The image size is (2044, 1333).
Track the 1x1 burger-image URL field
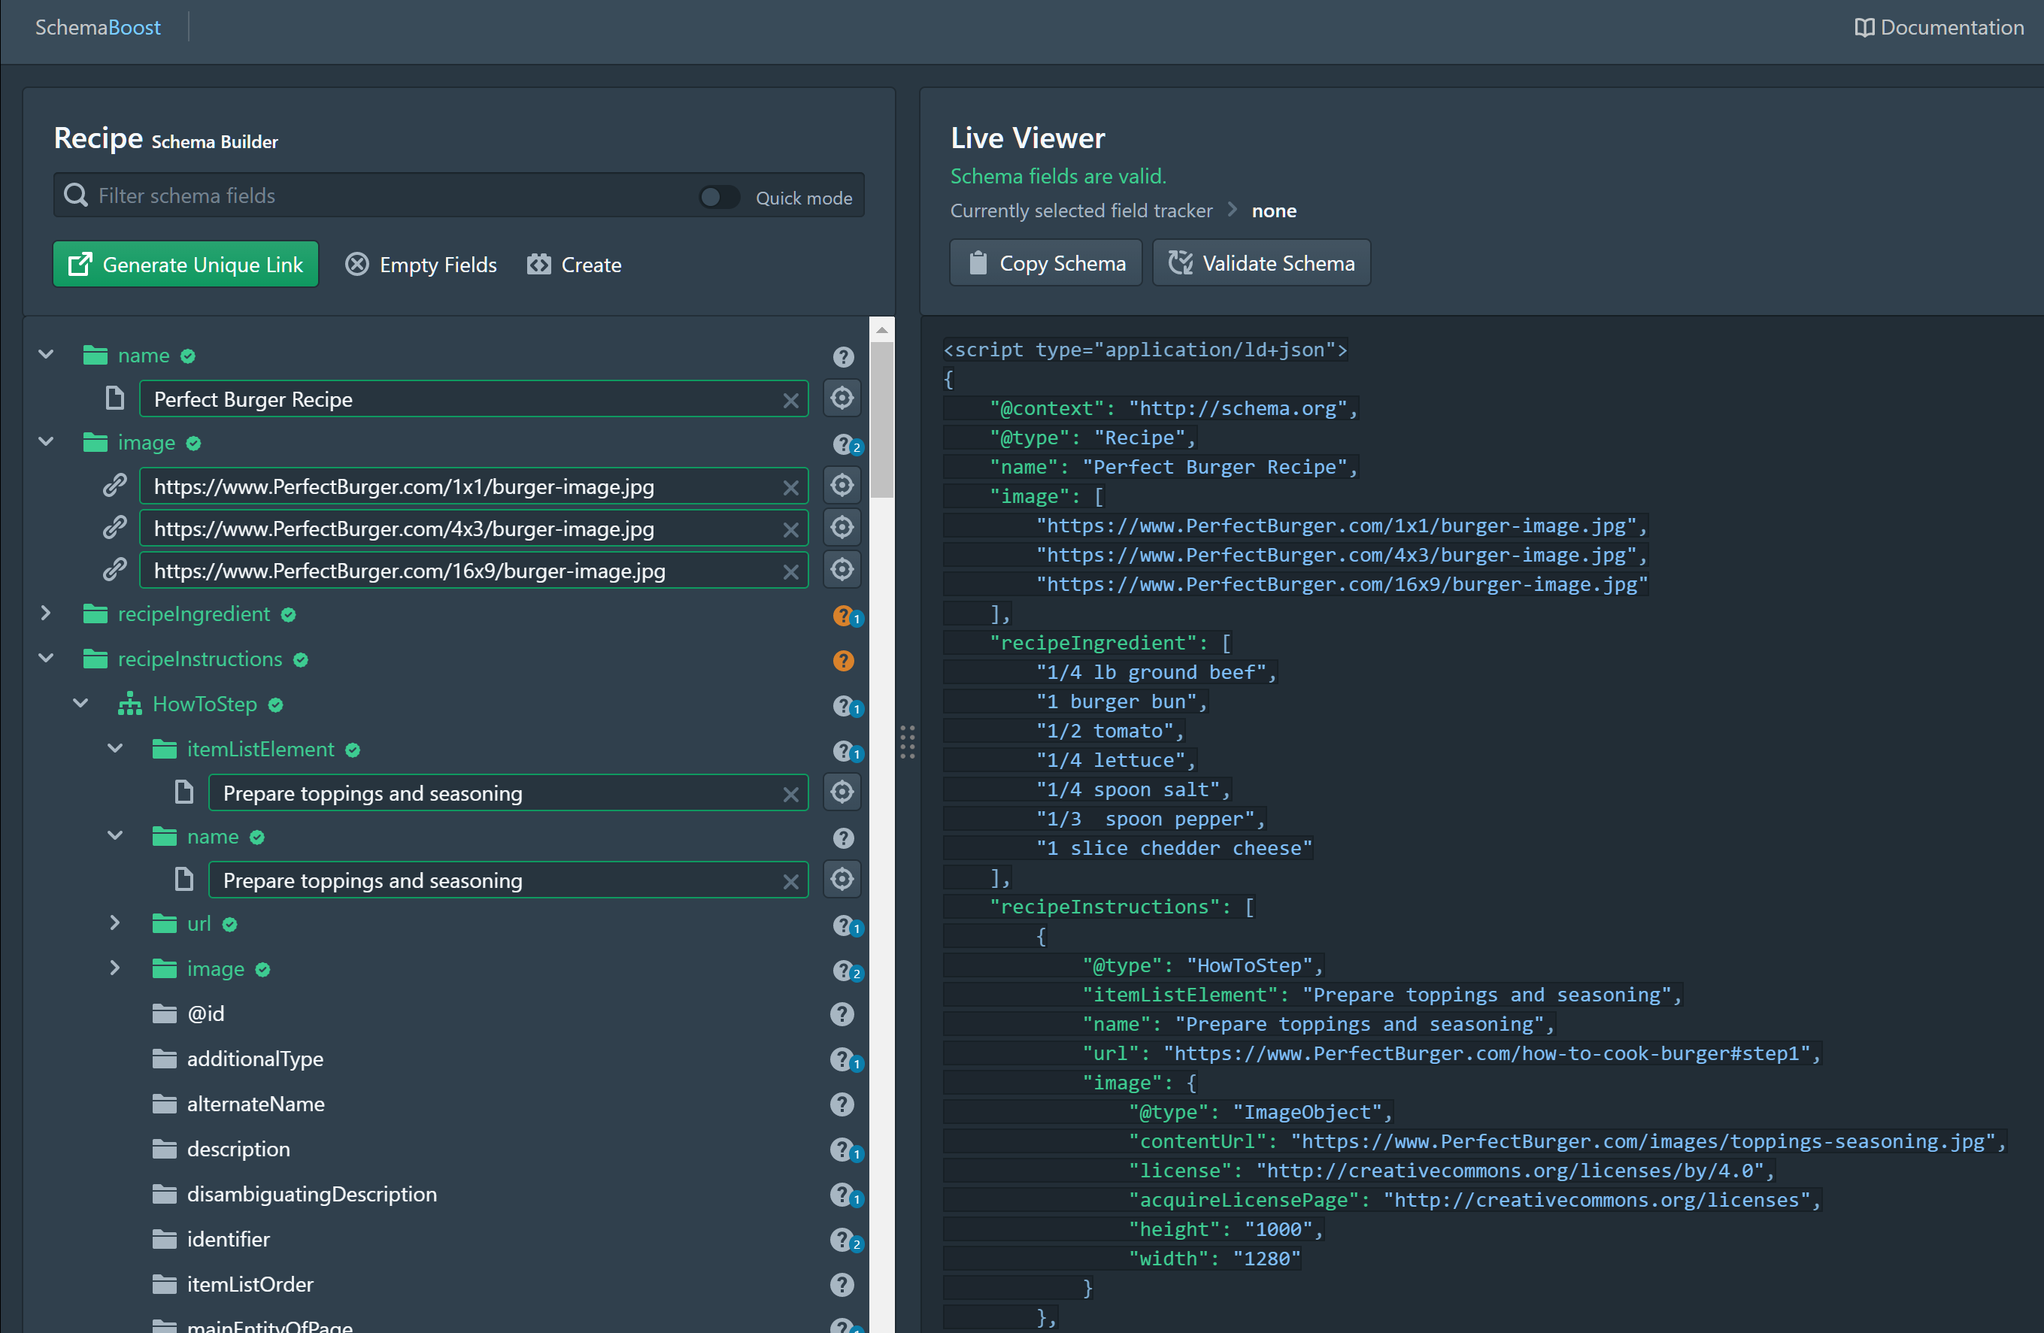(842, 486)
